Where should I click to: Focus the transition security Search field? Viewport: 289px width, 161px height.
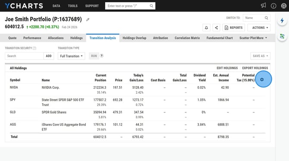point(24,56)
